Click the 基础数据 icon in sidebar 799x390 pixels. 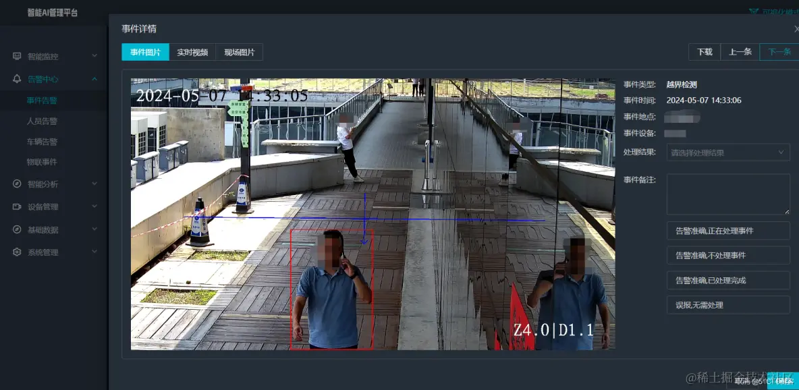[x=18, y=229]
